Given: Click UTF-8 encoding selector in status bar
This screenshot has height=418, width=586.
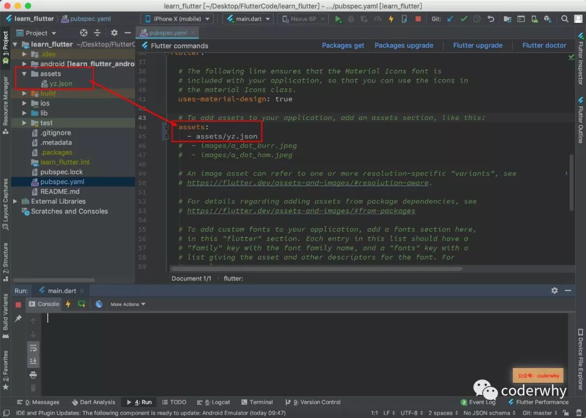Looking at the screenshot, I should pyautogui.click(x=411, y=413).
